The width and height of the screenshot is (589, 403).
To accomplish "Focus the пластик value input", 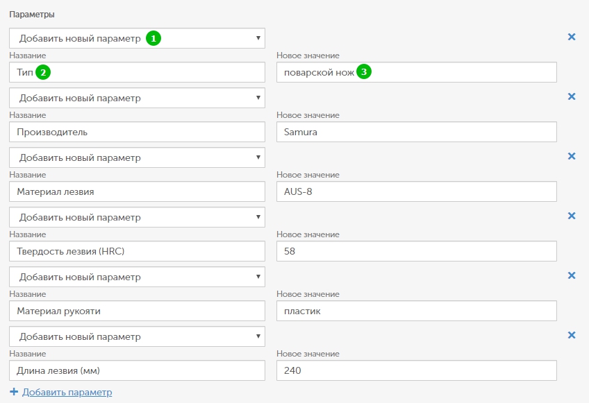I will point(416,311).
